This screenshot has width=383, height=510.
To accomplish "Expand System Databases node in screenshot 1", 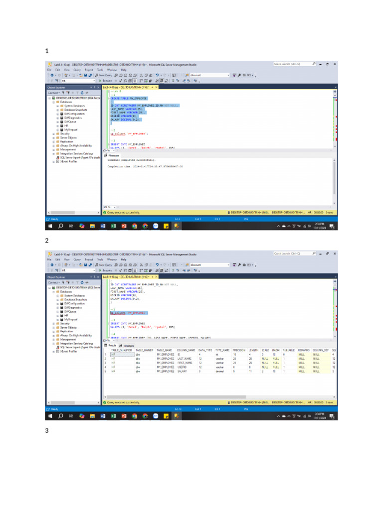I will point(58,106).
